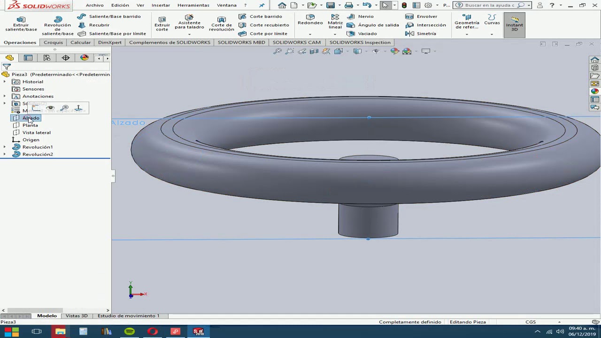Open the Redondeo dropdown arrow
601x338 pixels.
tap(310, 34)
